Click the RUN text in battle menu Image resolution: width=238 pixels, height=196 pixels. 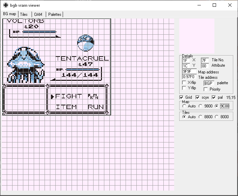coord(96,107)
